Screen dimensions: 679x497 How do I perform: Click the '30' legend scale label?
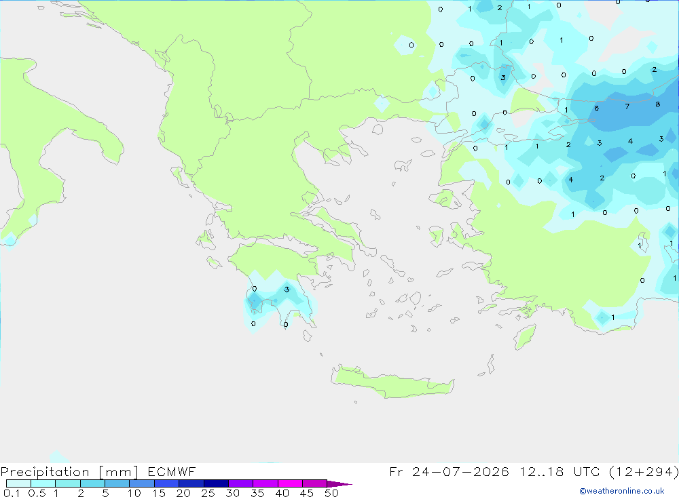tap(232, 493)
